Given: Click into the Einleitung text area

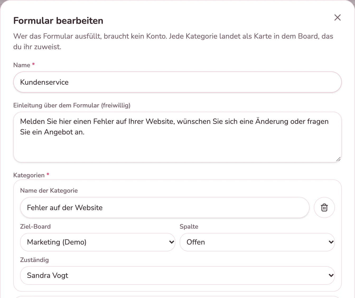Looking at the screenshot, I should click(177, 137).
